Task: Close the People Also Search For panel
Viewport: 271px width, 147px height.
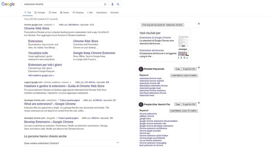Action: [x=199, y=103]
